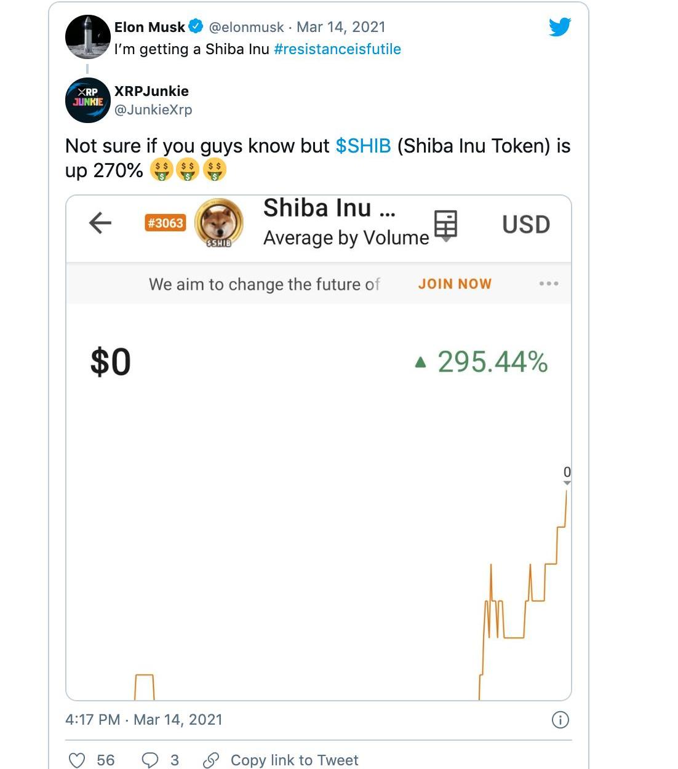Like the tweet via heart icon
The width and height of the screenshot is (678, 769).
(77, 760)
